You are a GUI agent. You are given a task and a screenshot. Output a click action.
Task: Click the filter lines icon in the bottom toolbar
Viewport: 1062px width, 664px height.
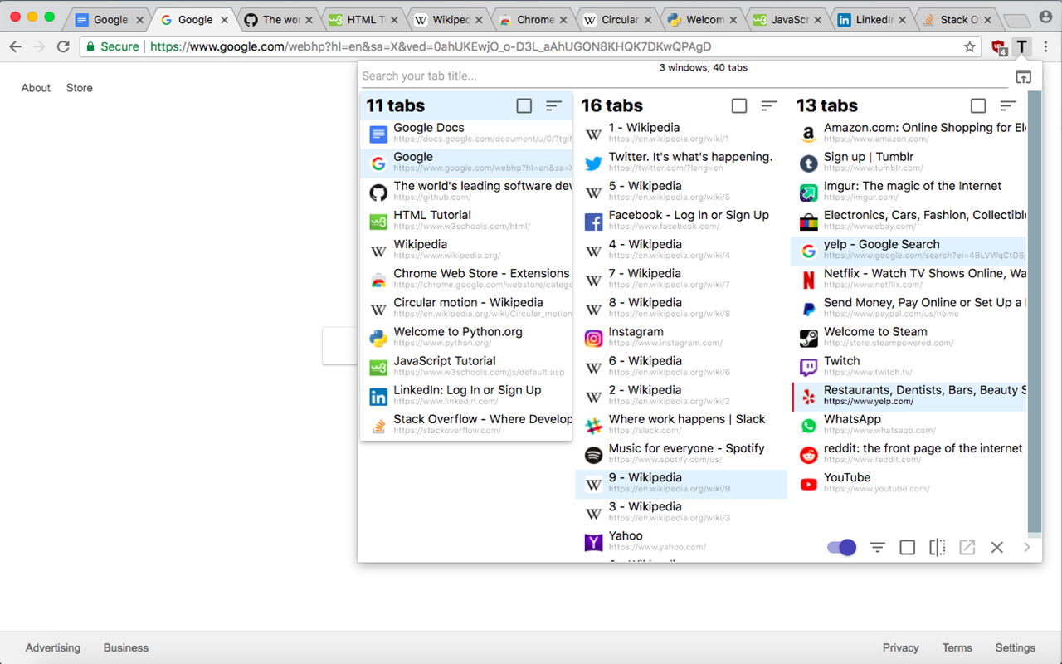(877, 547)
